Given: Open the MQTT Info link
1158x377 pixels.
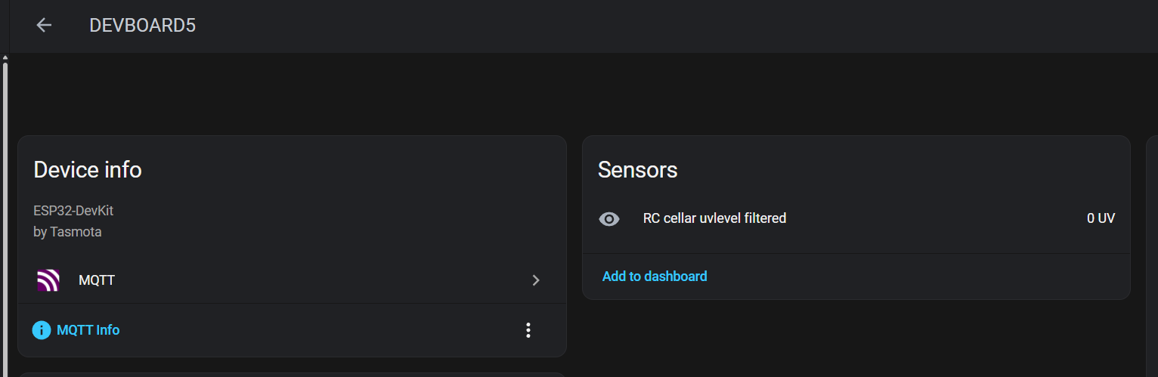Looking at the screenshot, I should 88,330.
